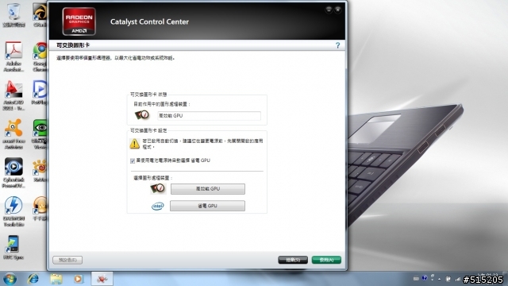Launch Internet Explorer from the taskbar
This screenshot has height=286, width=508.
coord(33,279)
